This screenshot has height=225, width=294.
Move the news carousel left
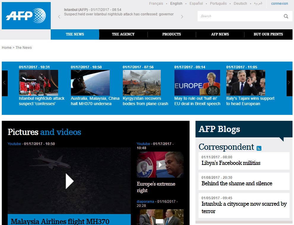pyautogui.click(x=5, y=83)
